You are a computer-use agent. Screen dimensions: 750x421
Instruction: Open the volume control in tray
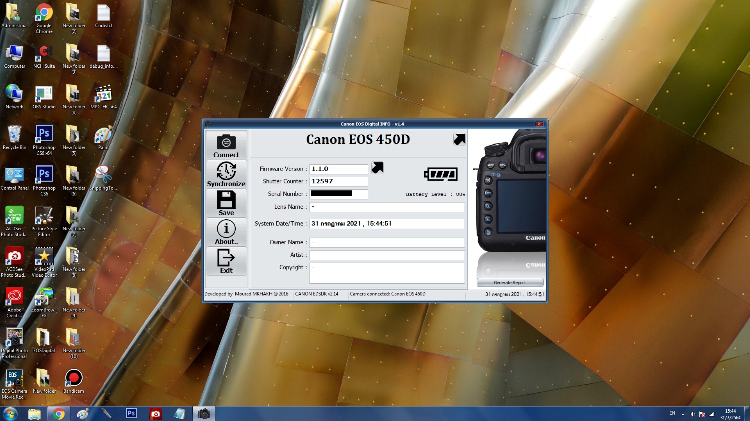[693, 414]
